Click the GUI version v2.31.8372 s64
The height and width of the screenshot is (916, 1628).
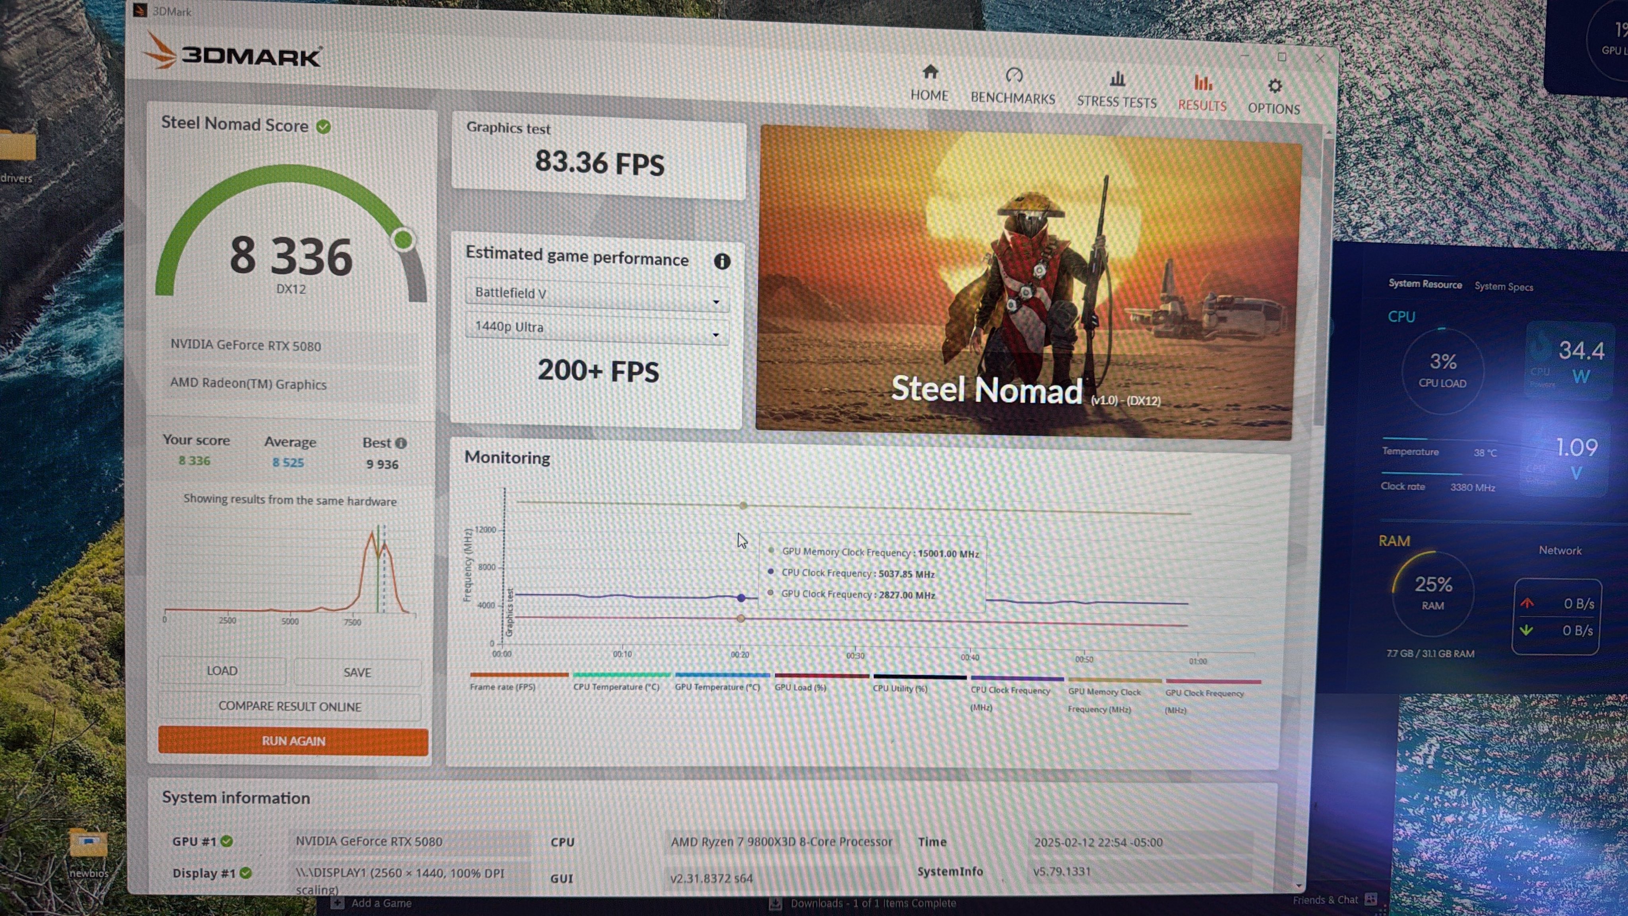(711, 878)
